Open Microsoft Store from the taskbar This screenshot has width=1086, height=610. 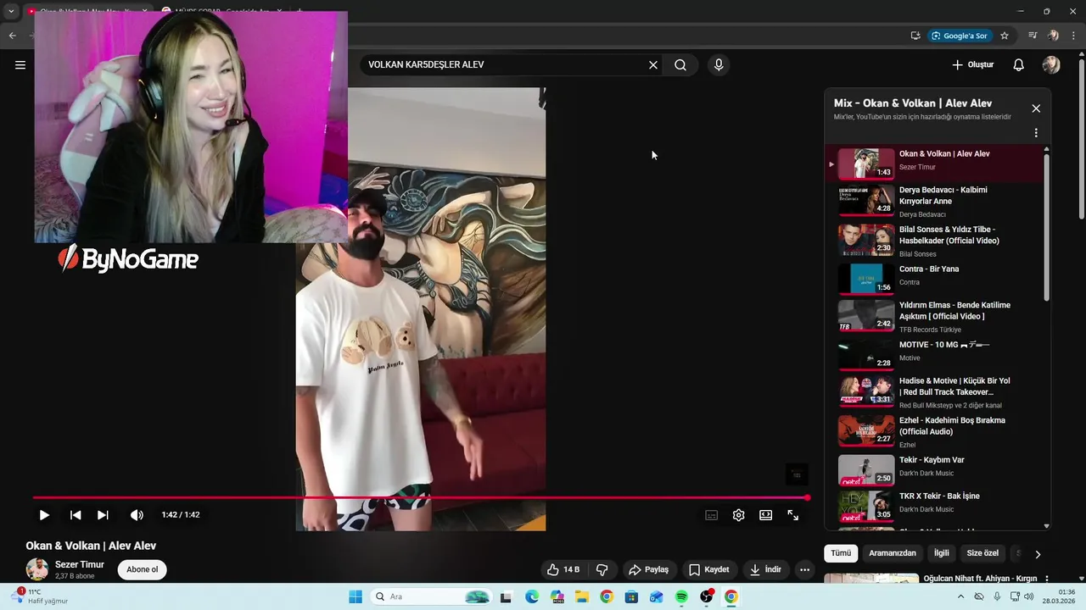pos(631,596)
